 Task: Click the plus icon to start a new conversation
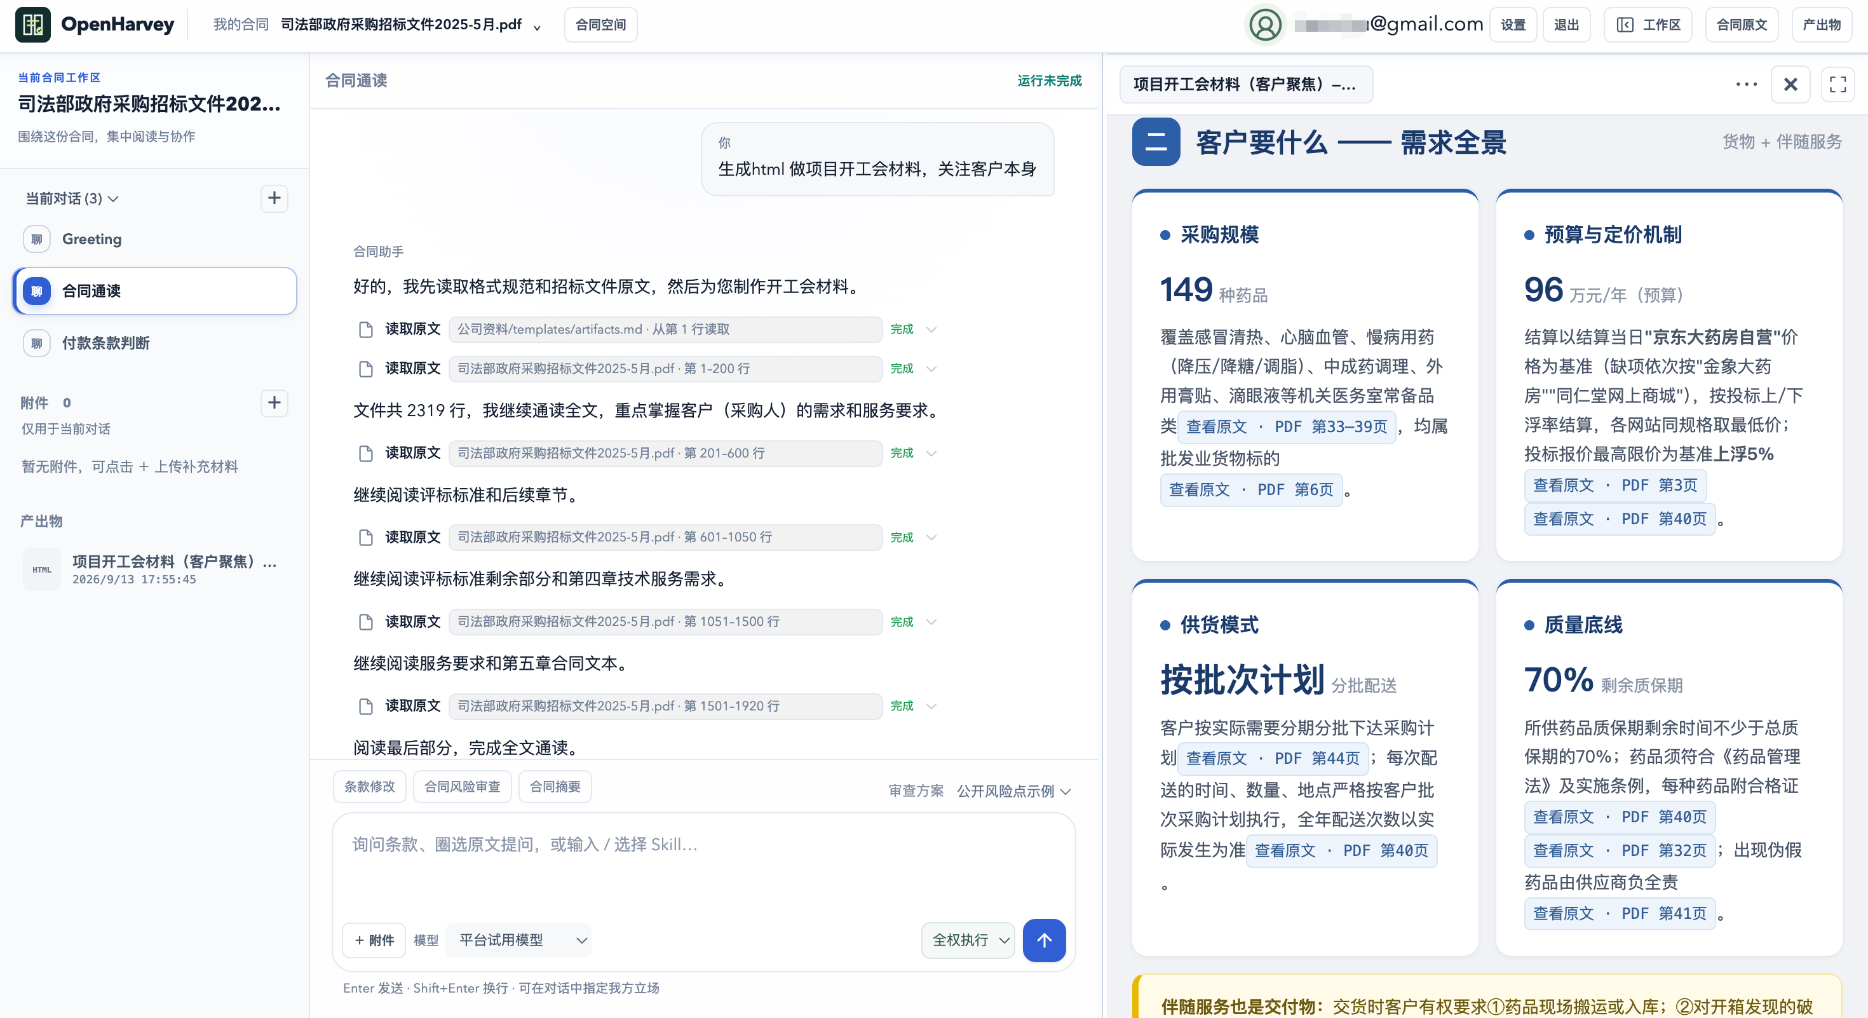click(274, 198)
